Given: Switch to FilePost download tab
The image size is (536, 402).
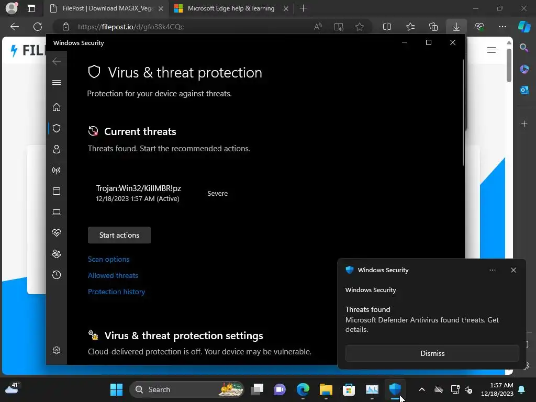Looking at the screenshot, I should [106, 8].
